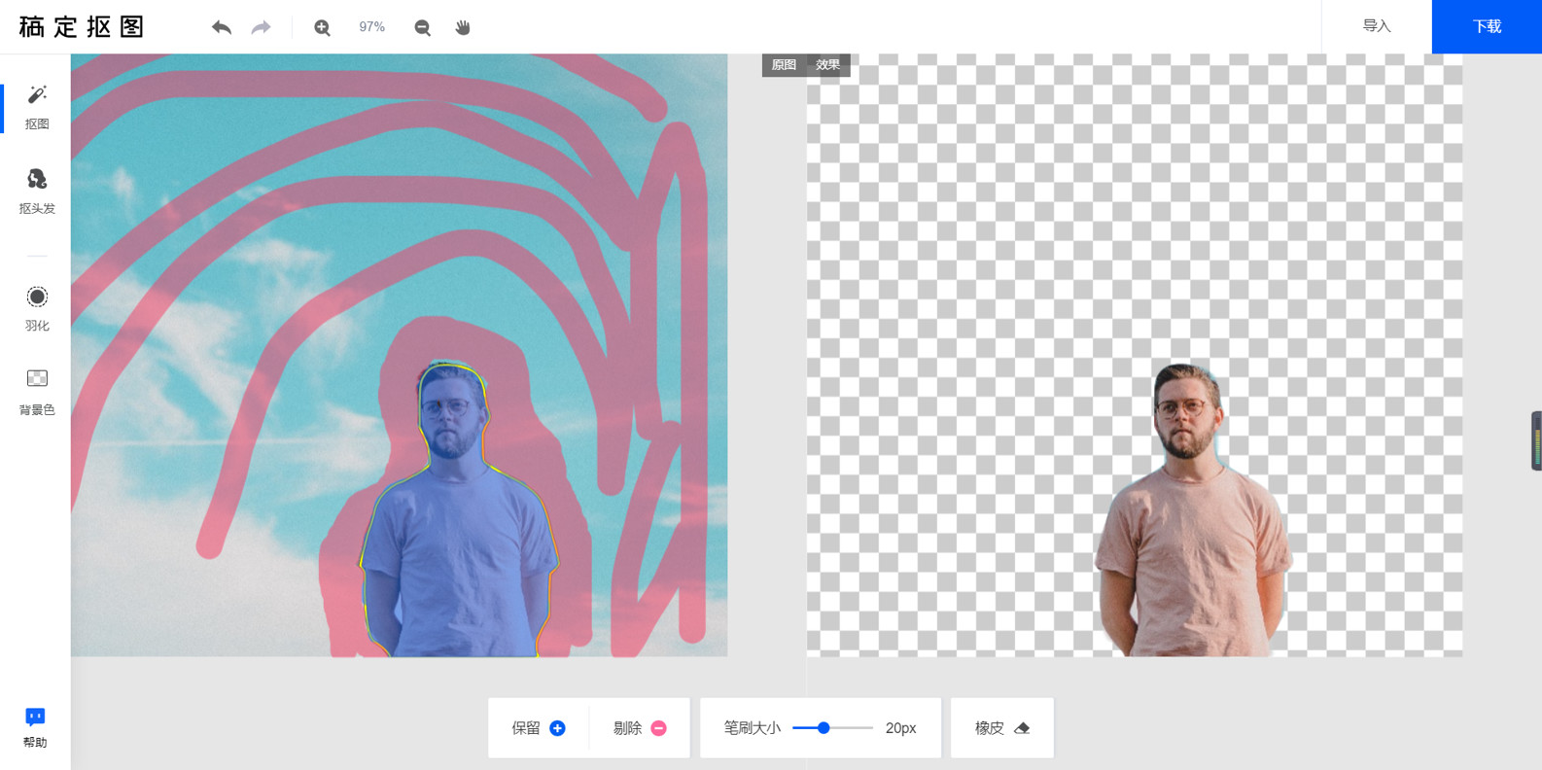This screenshot has height=770, width=1542.
Task: Click the redo arrow icon
Action: tap(261, 27)
